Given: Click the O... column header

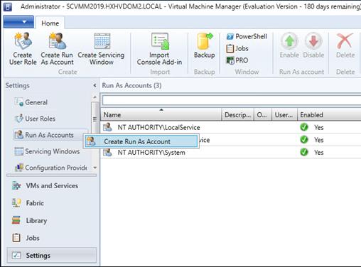Looking at the screenshot, I should click(x=263, y=115).
